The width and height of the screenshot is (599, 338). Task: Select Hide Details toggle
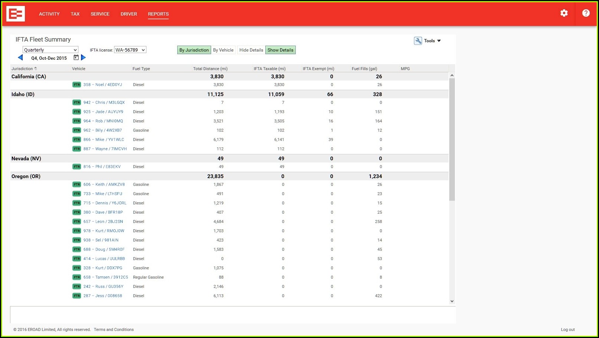point(251,50)
